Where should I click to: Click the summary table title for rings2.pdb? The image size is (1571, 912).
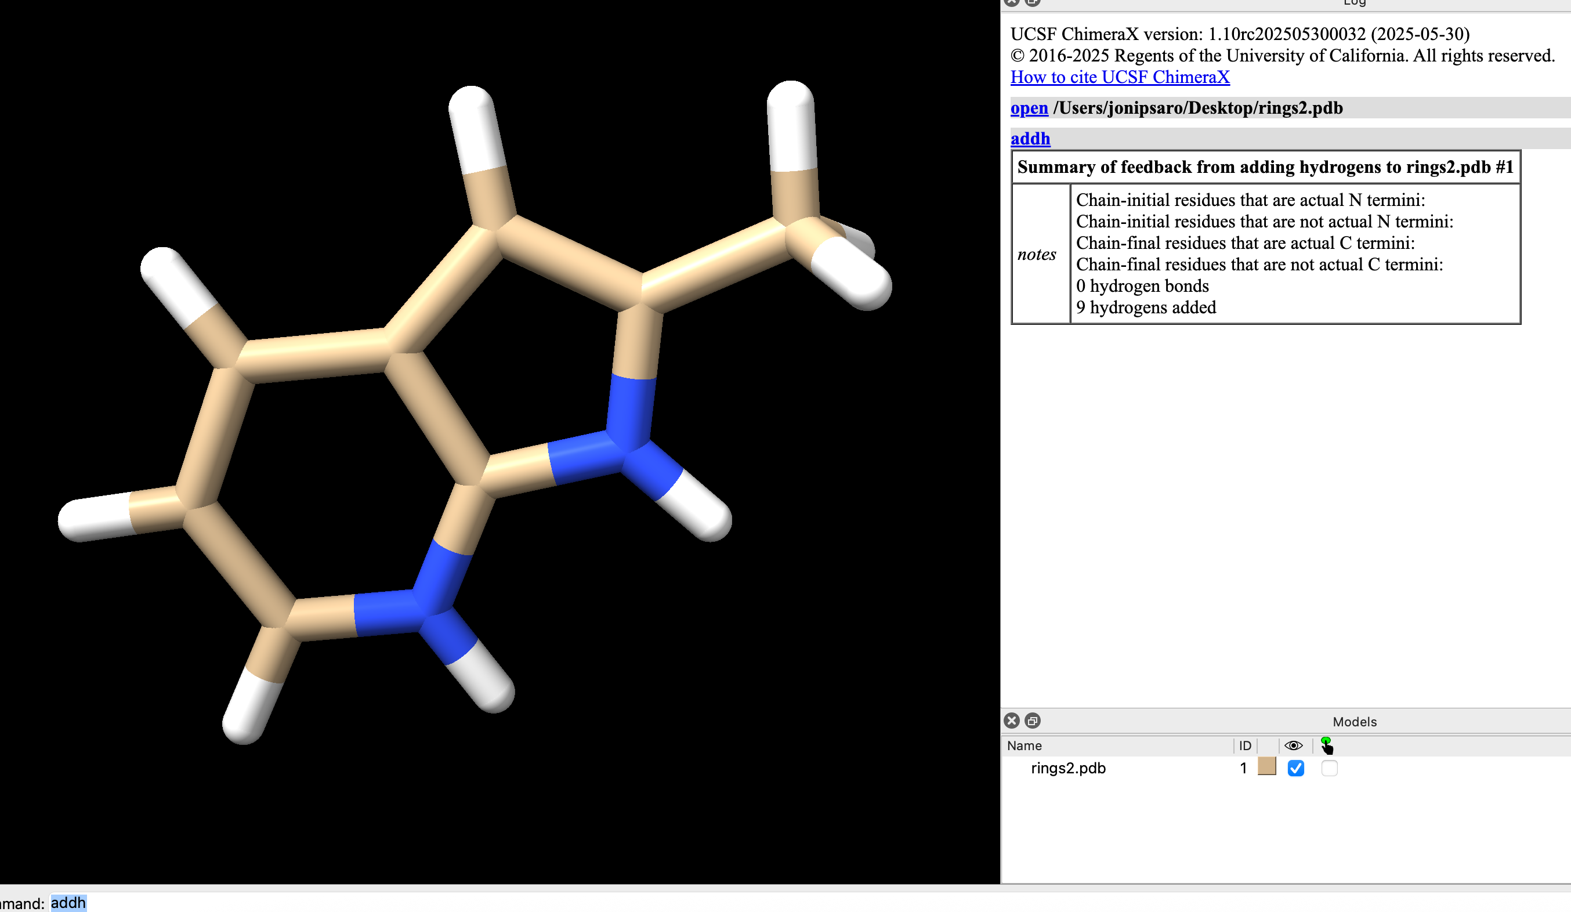1265,167
